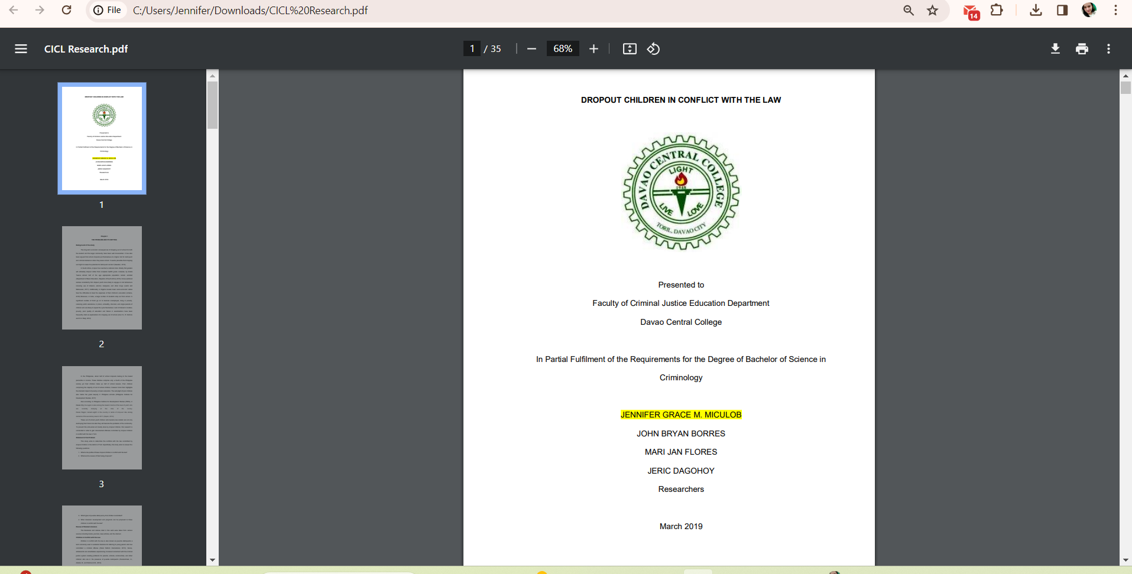Click the word Criminology
Screen dimensions: 1132x574
pyautogui.click(x=681, y=377)
